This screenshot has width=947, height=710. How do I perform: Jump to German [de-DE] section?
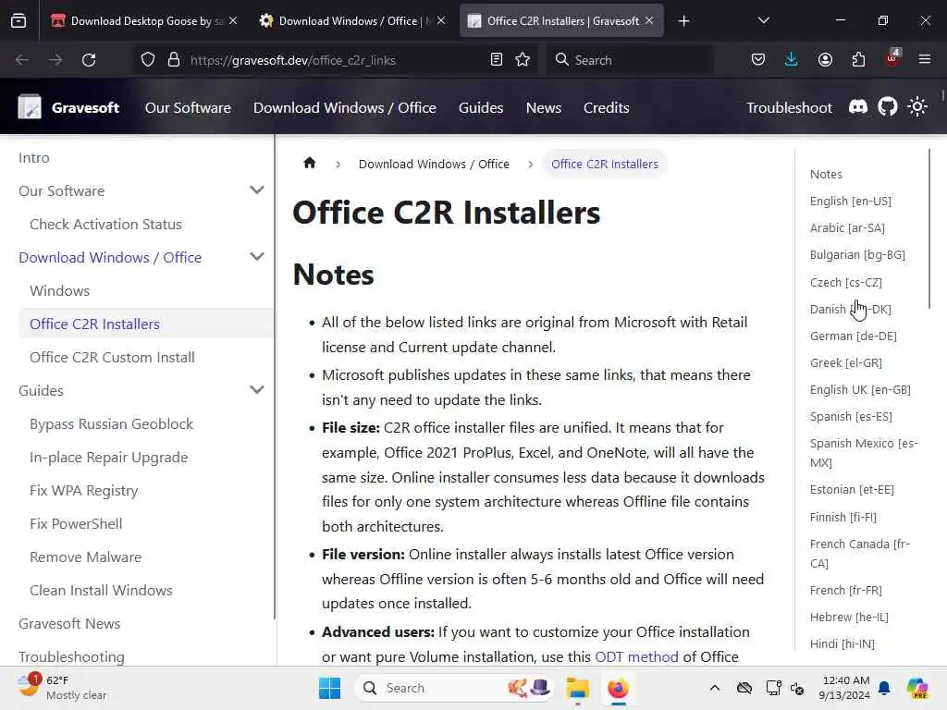click(854, 336)
